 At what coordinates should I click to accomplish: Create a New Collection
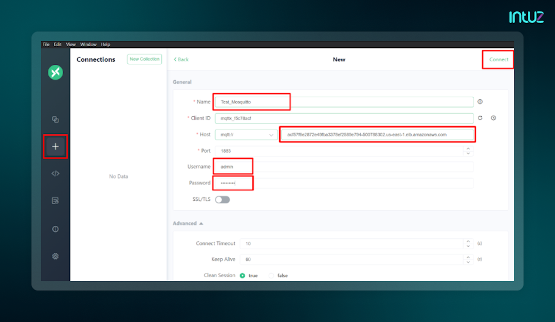(x=144, y=59)
